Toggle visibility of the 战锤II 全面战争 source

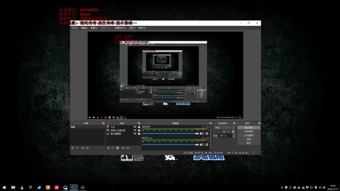(x=135, y=130)
